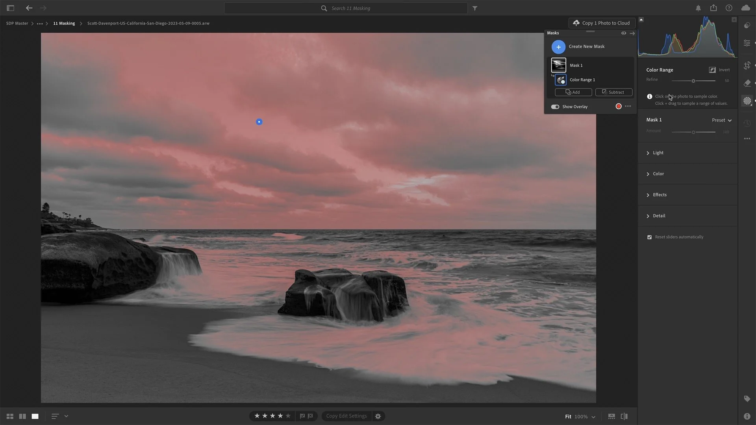756x425 pixels.
Task: Open the Edit sliders panel
Action: point(747,43)
